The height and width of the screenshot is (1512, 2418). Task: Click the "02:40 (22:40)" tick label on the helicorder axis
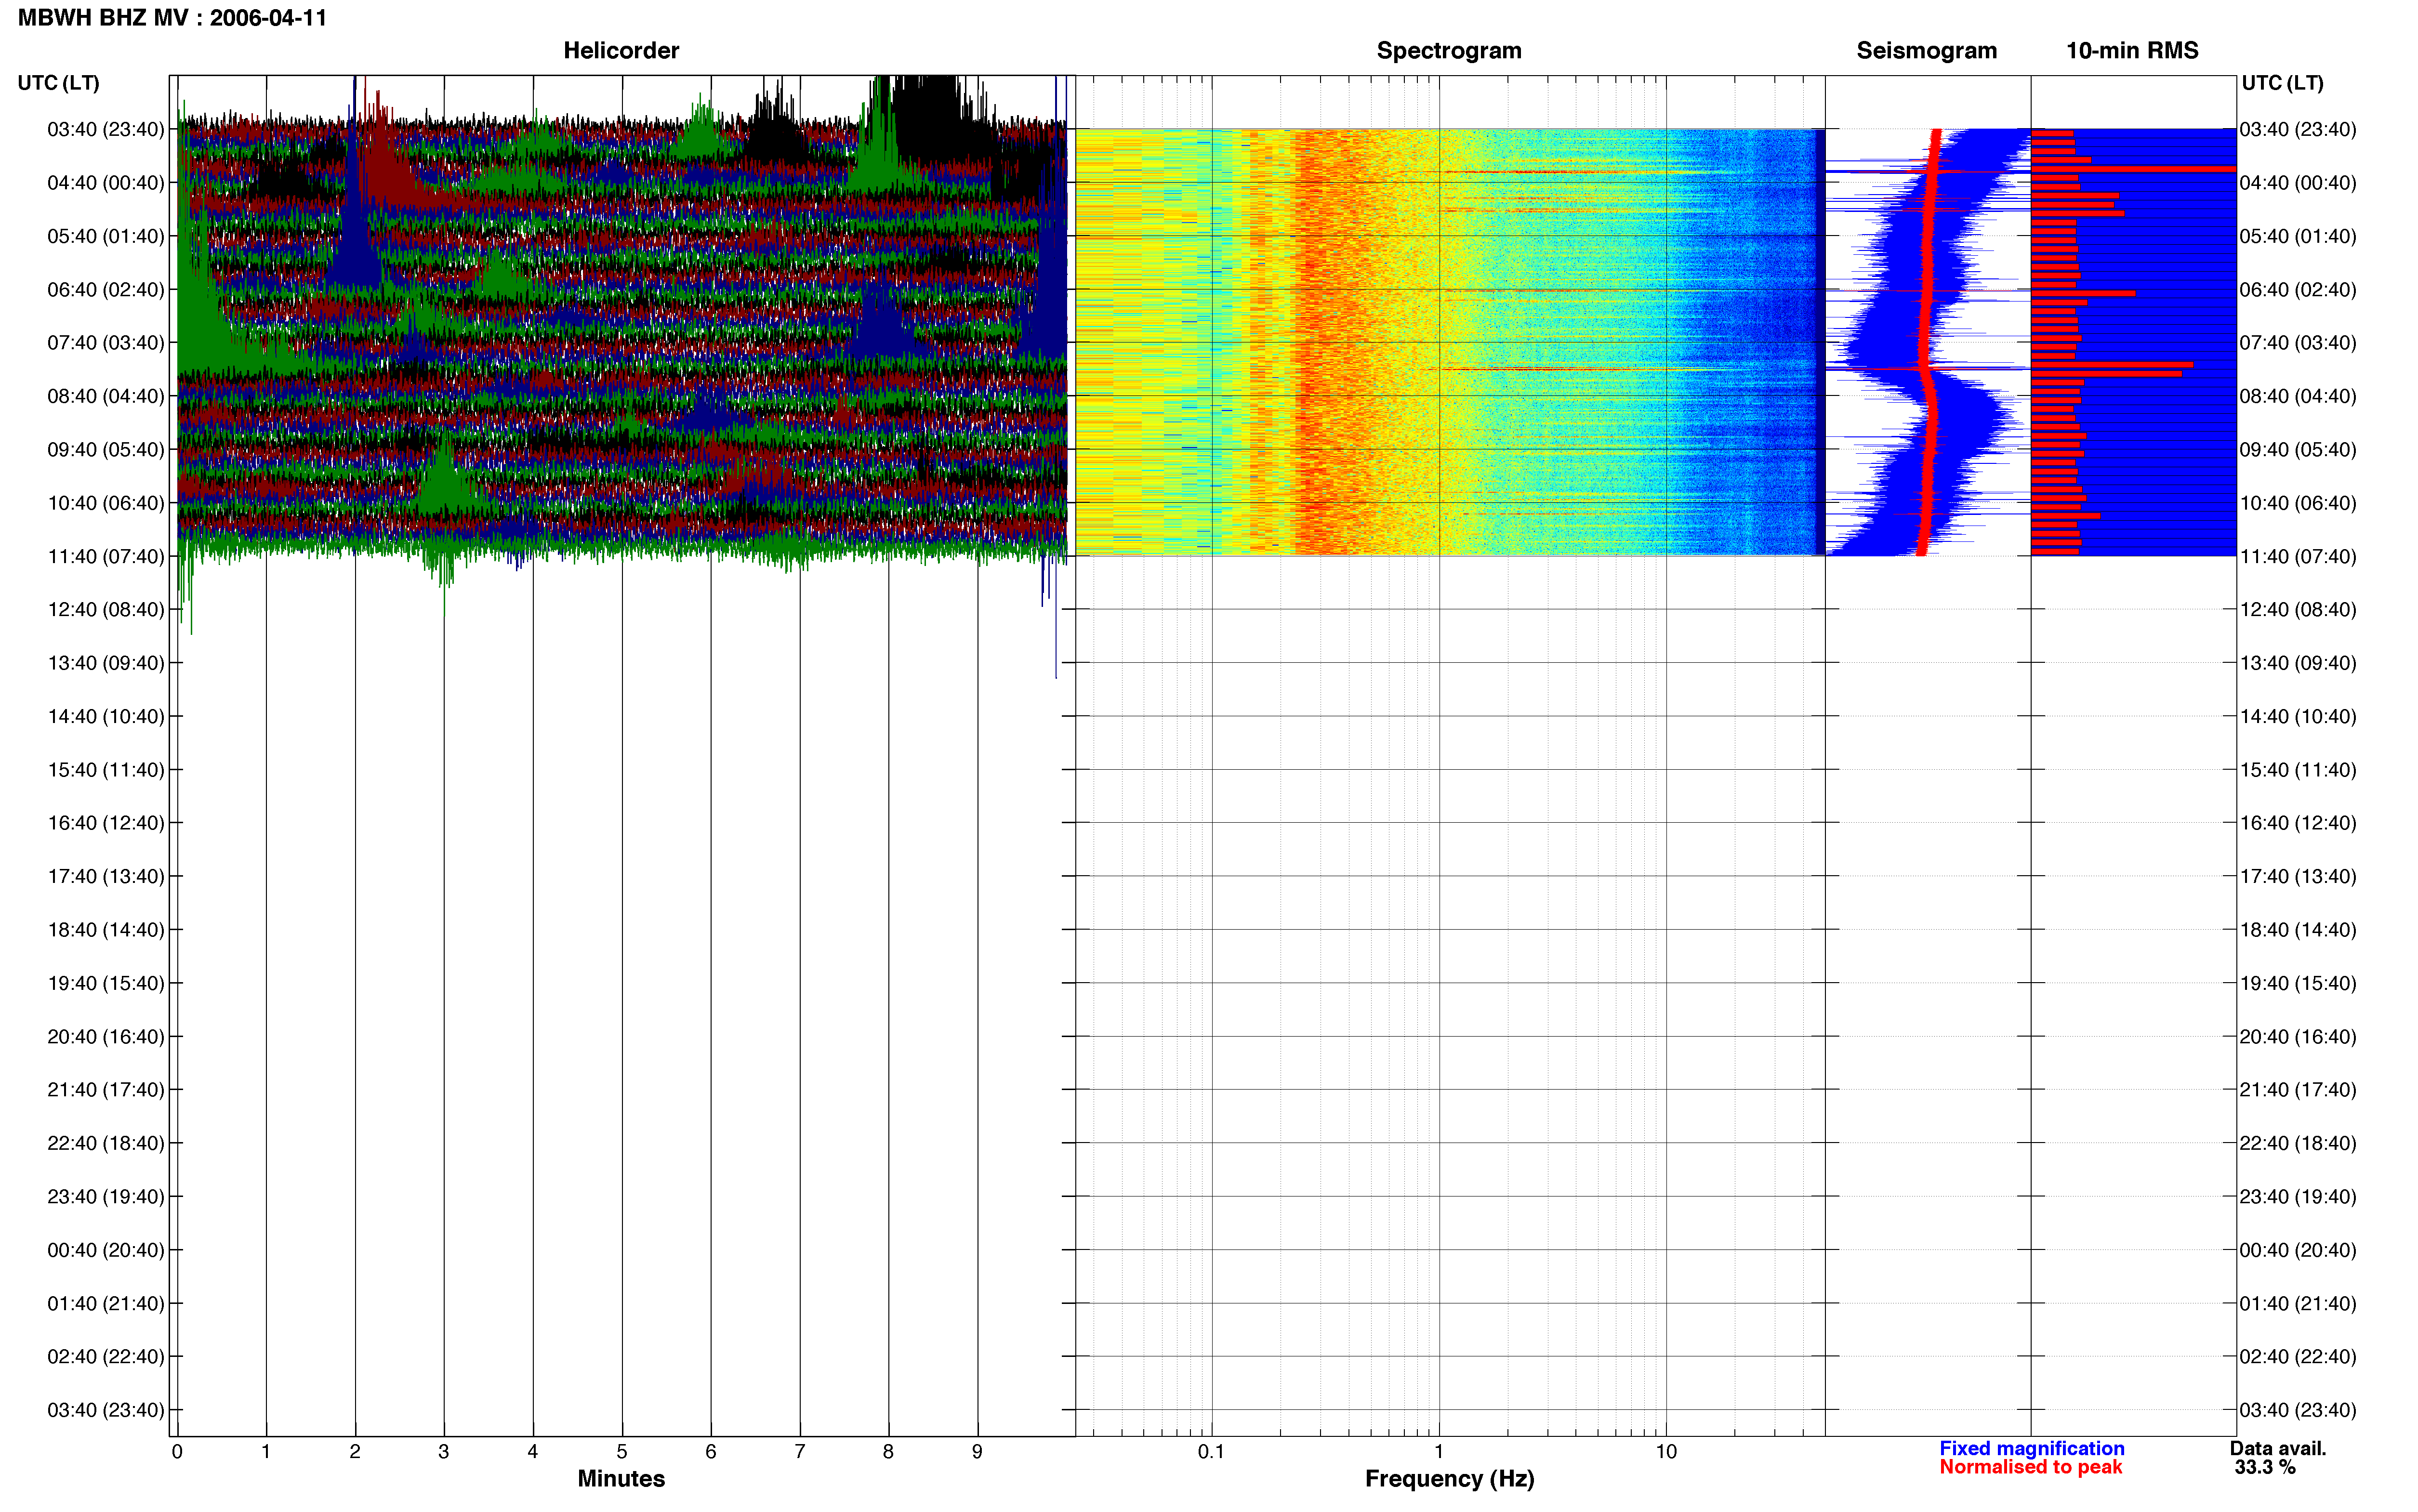tap(106, 1357)
